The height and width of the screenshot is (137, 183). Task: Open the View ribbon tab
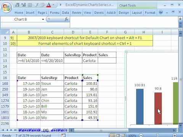click(x=87, y=13)
